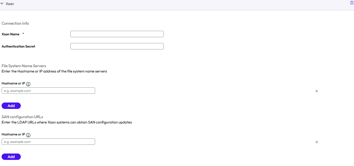Collapse the Xsan section chevron
This screenshot has width=354, height=166.
2,4
